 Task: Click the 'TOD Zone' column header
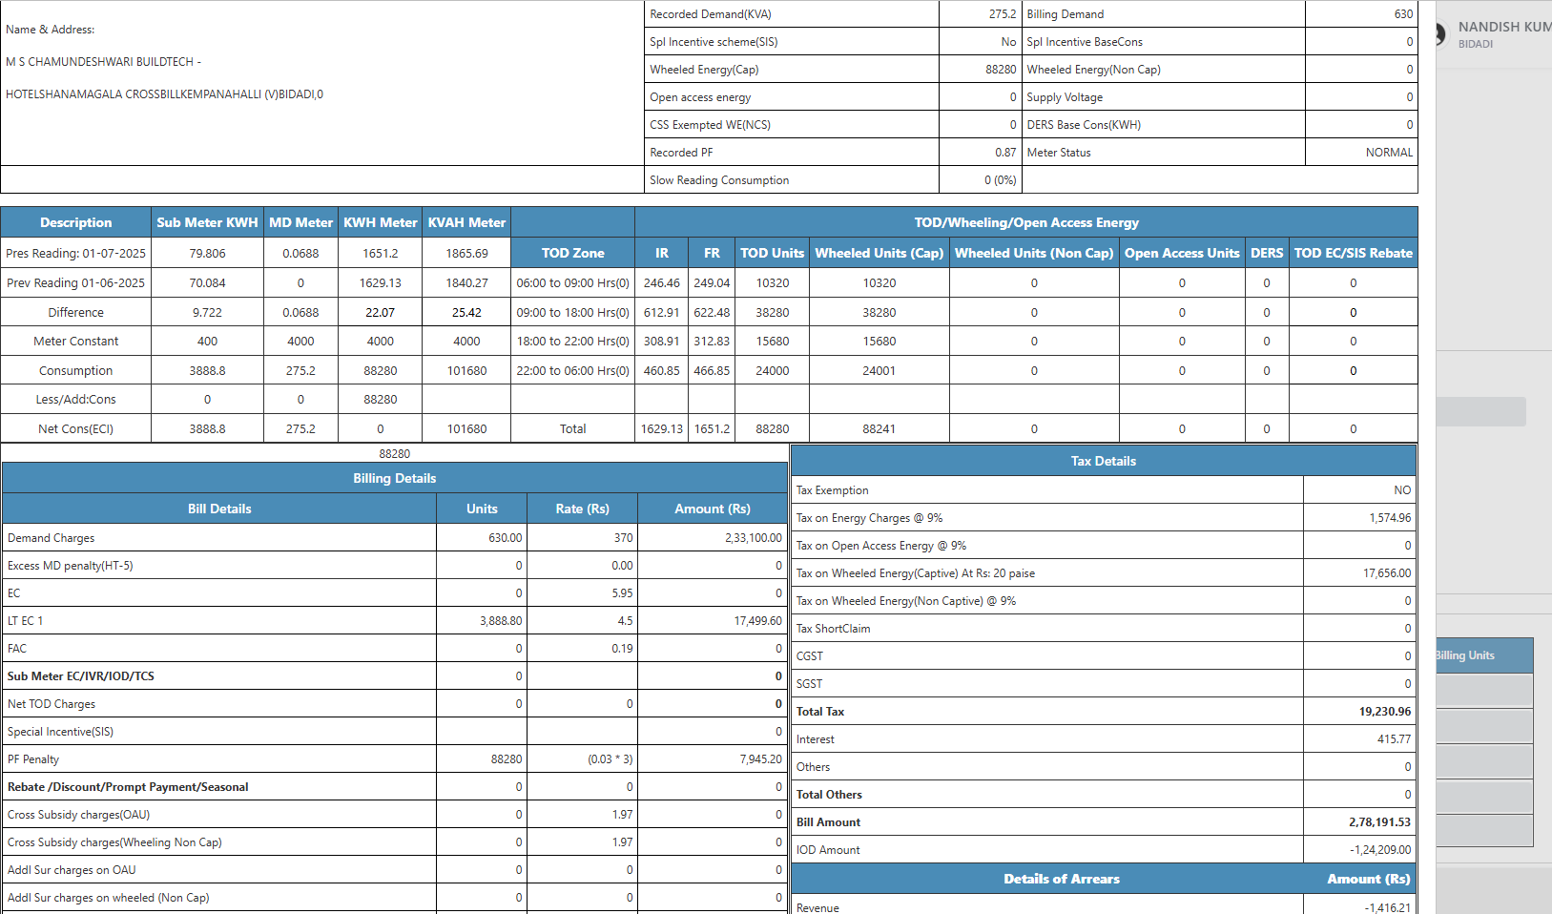[x=572, y=253]
